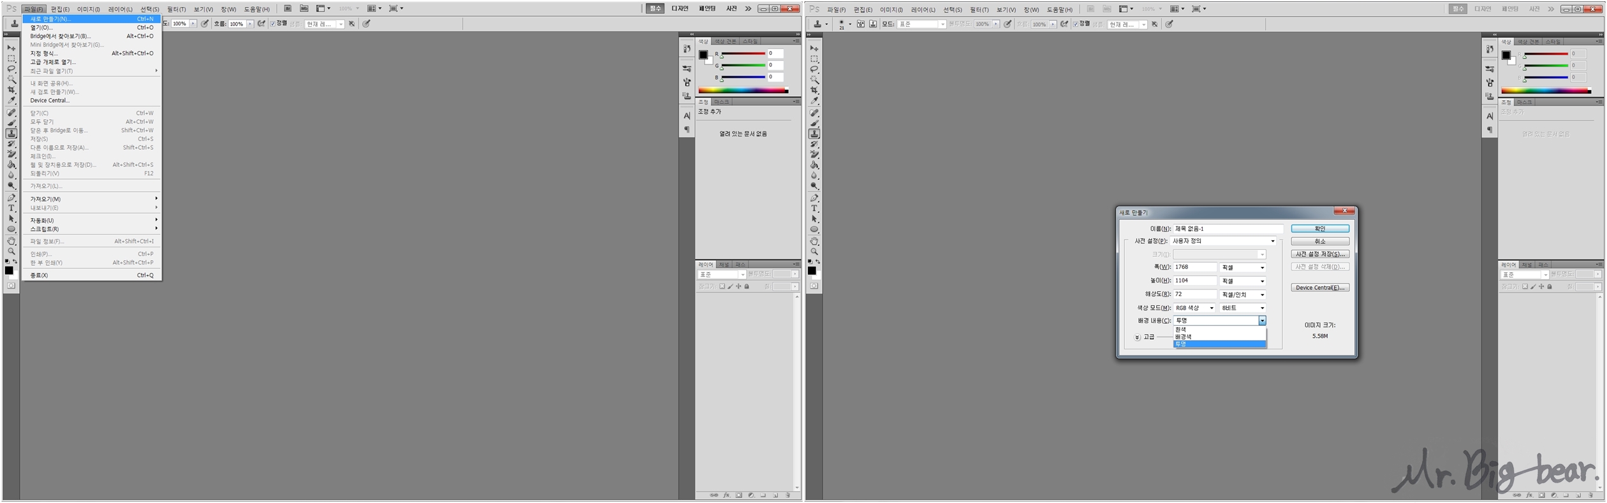
Task: Select Eraser tool in right window
Action: tap(814, 154)
